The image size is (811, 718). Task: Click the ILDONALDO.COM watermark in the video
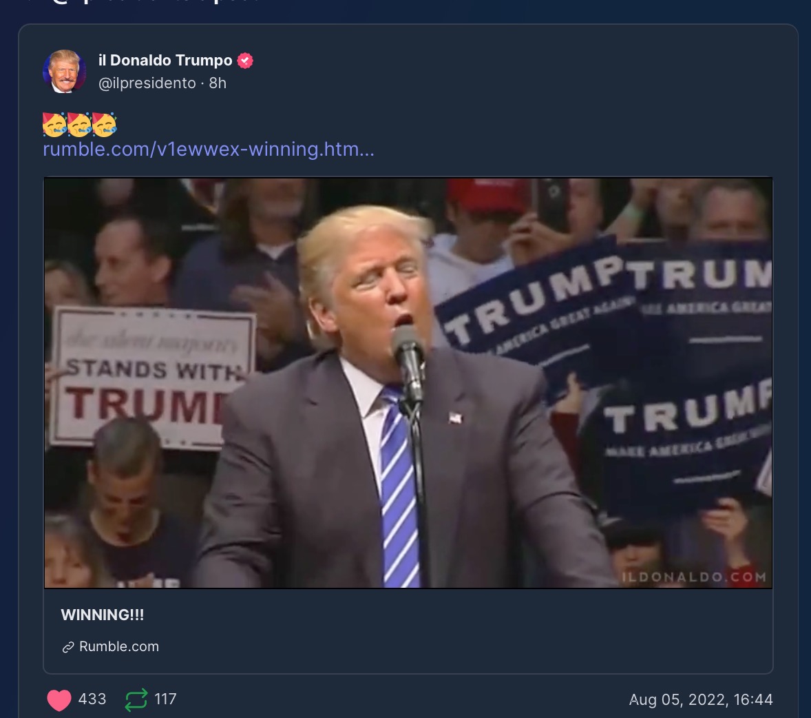693,577
